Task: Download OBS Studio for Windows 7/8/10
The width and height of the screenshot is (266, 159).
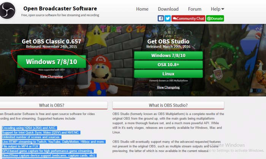Action: (168, 55)
